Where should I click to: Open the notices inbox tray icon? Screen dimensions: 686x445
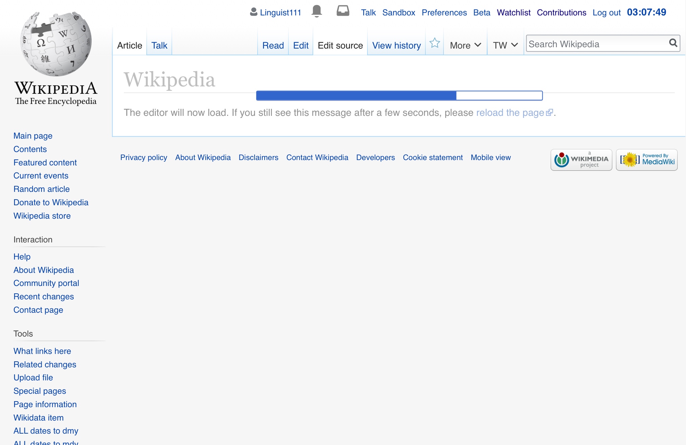[x=343, y=11]
